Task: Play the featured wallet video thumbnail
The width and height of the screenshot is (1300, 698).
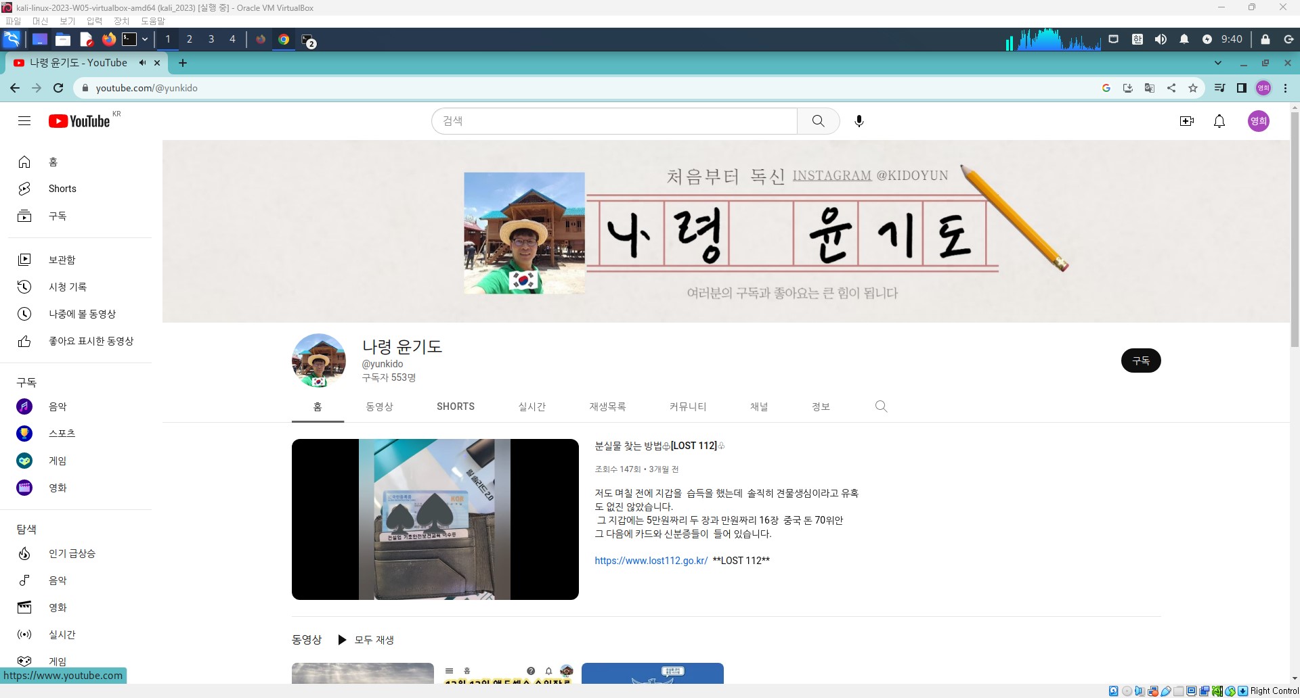Action: click(435, 519)
